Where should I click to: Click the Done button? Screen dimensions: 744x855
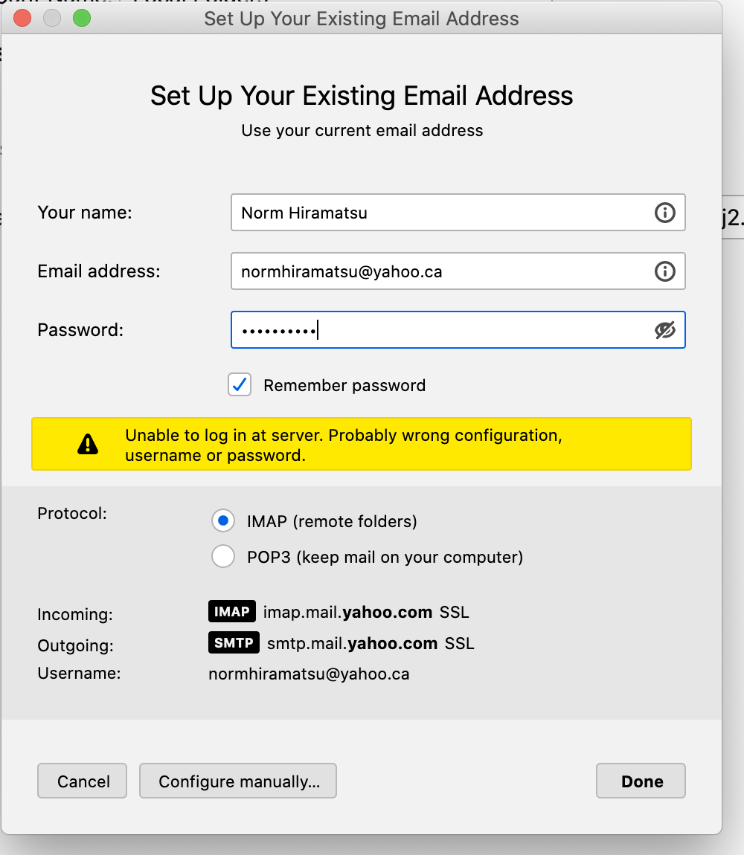(x=641, y=781)
